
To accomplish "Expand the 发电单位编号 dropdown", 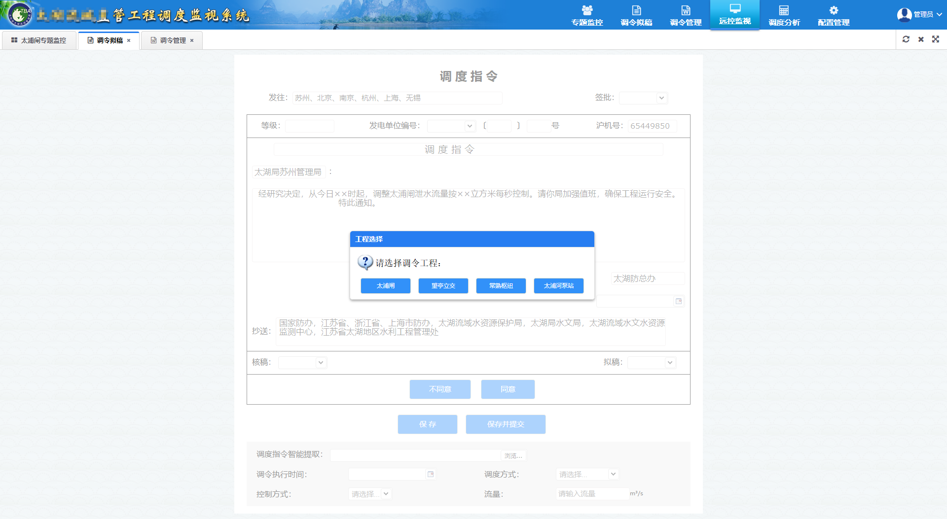I will [x=451, y=126].
